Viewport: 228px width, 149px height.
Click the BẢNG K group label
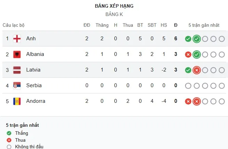[114, 15]
